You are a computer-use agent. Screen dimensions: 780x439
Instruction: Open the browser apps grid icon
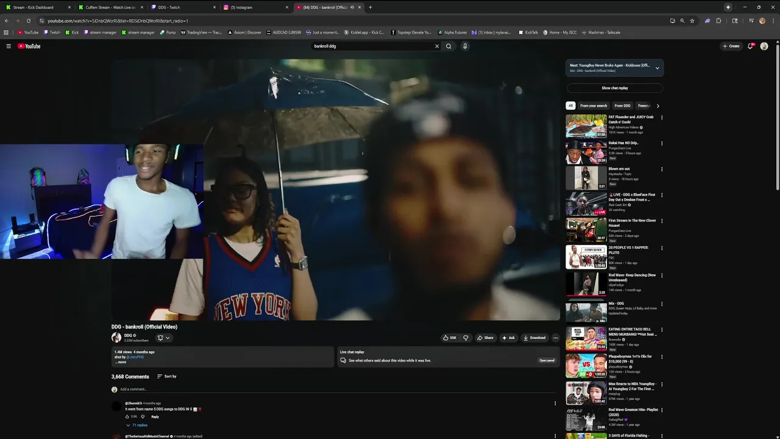(x=6, y=32)
